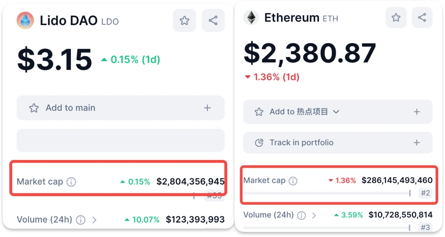Click info icon beside Lido Volume (24h)
Viewport: 445px width, 237px height.
tap(81, 219)
